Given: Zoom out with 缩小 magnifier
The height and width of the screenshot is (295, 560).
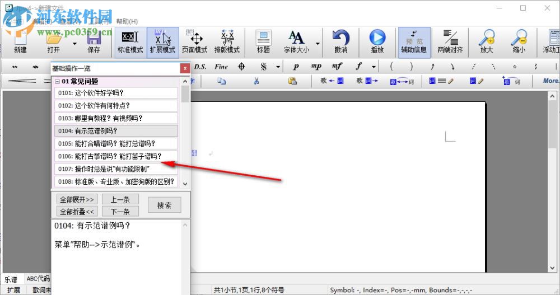Looking at the screenshot, I should pos(519,42).
